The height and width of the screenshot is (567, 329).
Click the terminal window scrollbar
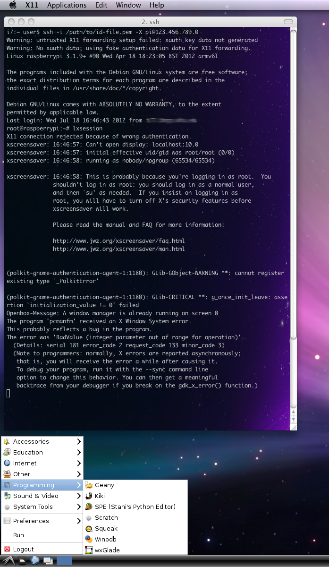click(x=293, y=225)
